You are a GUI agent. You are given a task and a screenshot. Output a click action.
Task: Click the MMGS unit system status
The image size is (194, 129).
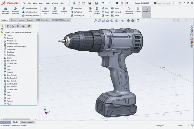point(181,126)
